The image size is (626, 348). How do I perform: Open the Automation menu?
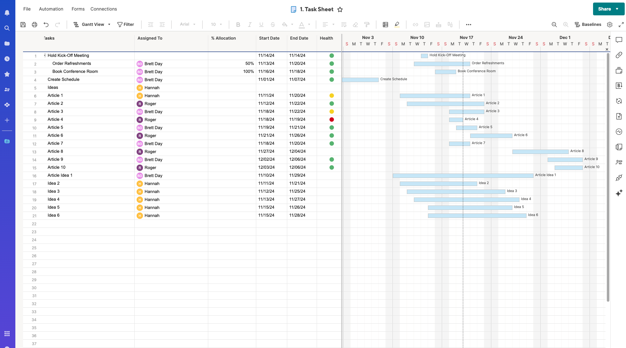51,9
